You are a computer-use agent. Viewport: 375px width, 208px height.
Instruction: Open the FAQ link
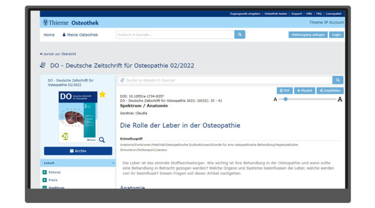click(x=319, y=14)
